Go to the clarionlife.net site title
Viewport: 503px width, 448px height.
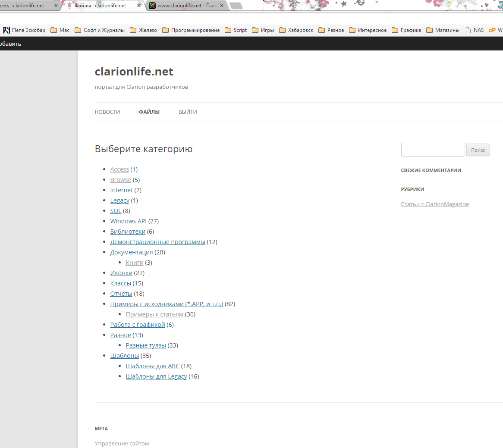pyautogui.click(x=134, y=72)
